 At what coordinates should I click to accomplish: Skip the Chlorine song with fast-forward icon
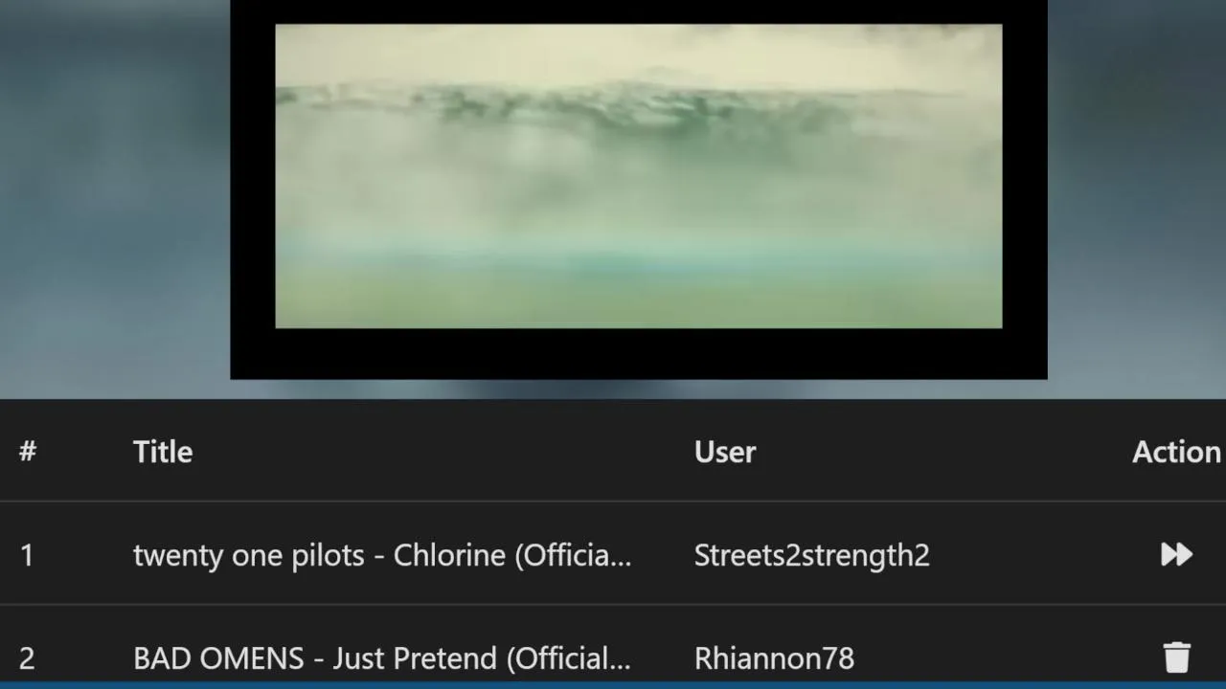click(1176, 555)
